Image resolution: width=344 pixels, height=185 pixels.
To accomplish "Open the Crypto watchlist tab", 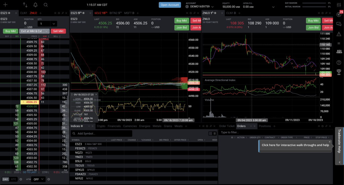I will click(x=101, y=126).
